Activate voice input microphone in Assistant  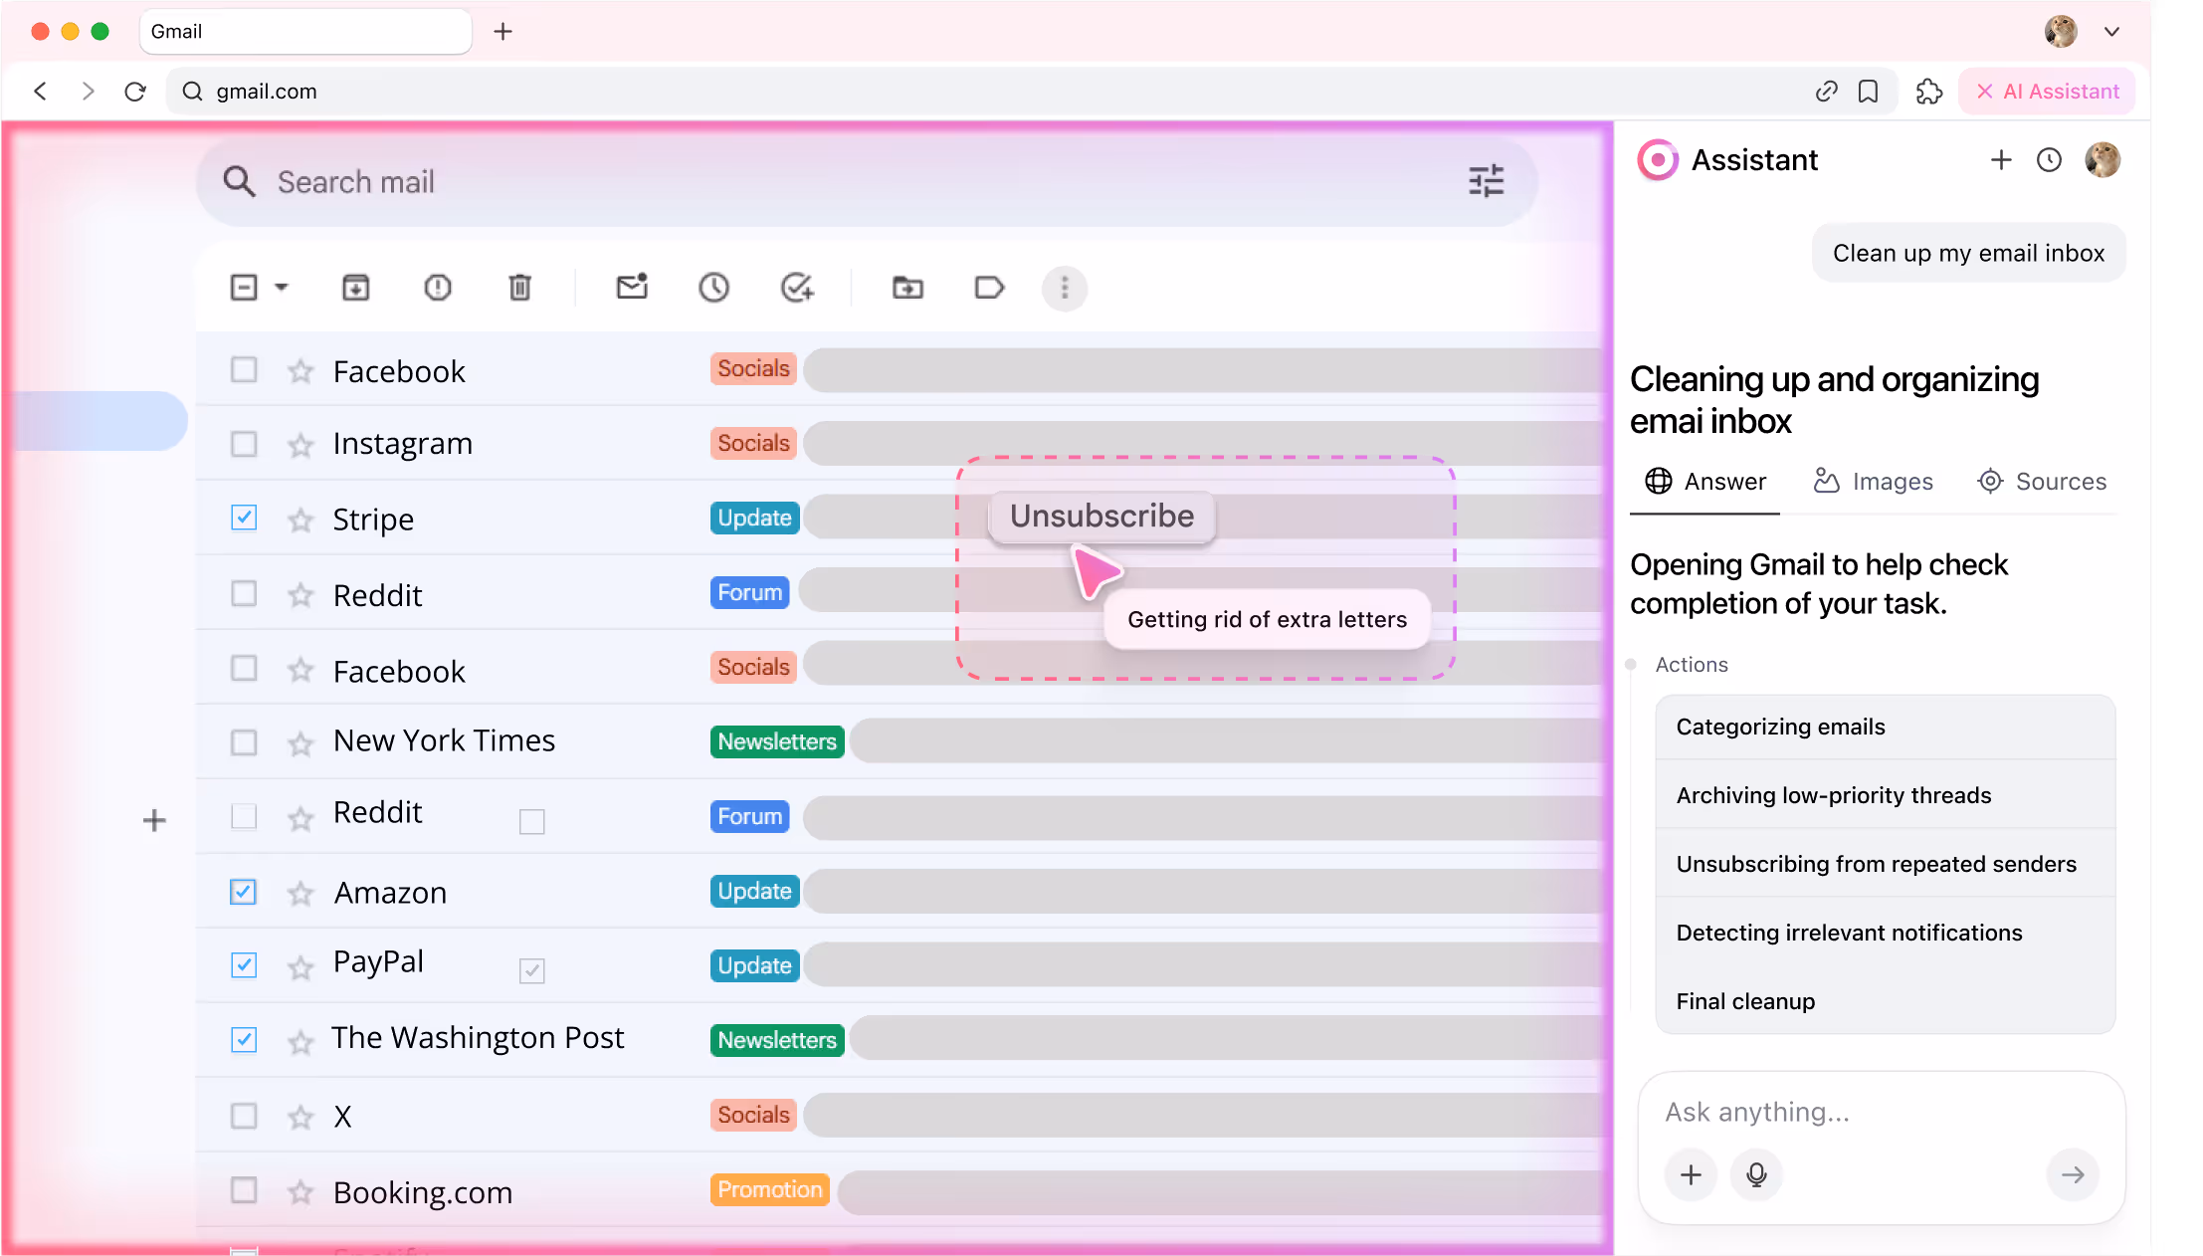[1756, 1175]
